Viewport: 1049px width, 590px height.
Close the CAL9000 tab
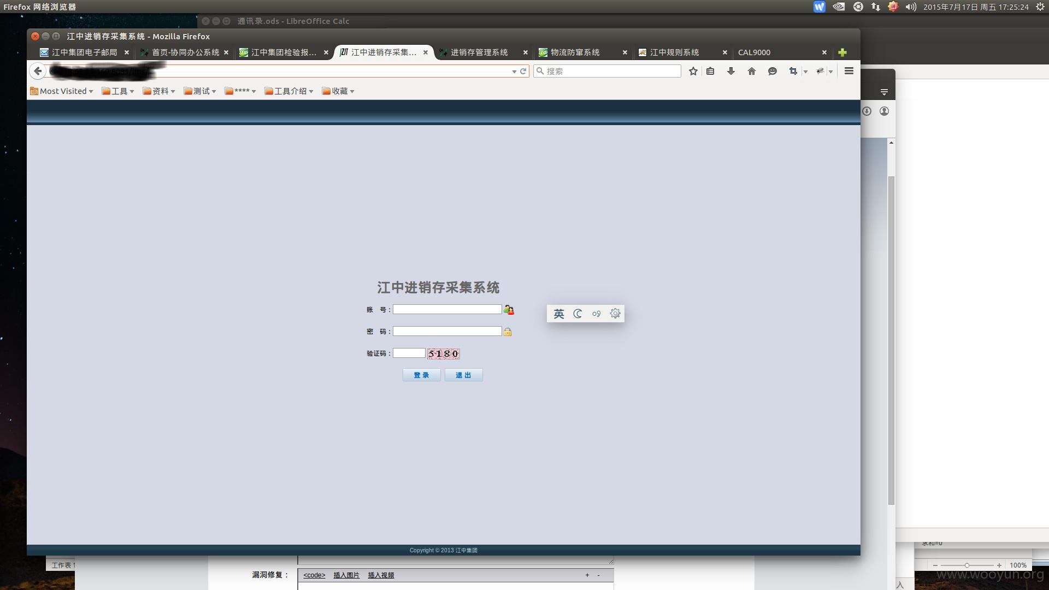[824, 52]
